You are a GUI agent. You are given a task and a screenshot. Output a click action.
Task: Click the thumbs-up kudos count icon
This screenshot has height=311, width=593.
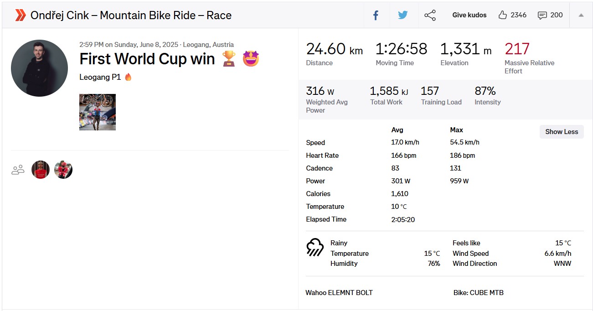(503, 15)
